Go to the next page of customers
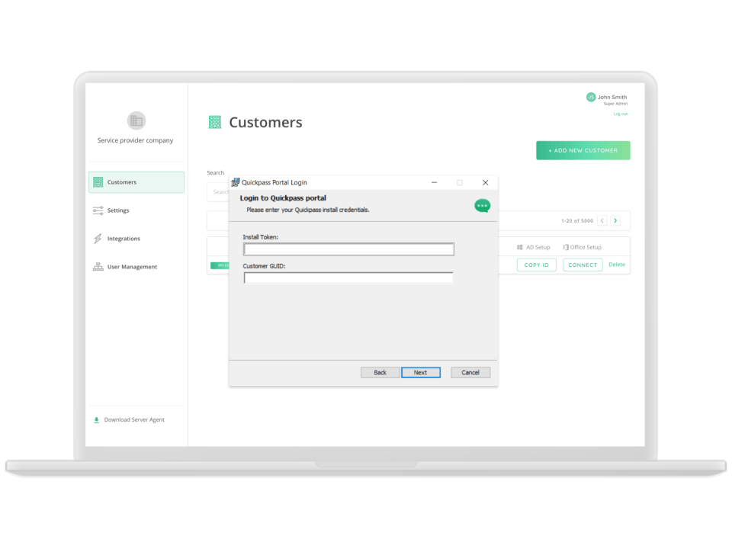 [x=615, y=220]
